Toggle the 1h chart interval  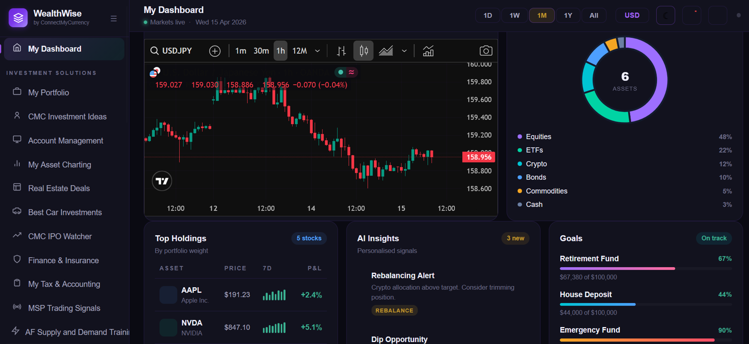tap(281, 51)
